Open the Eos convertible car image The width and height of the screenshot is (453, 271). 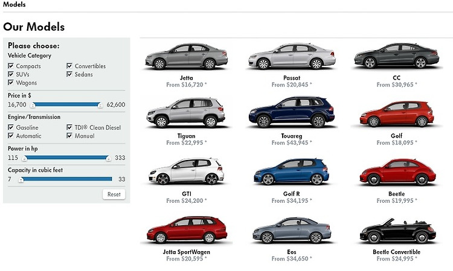pos(292,231)
